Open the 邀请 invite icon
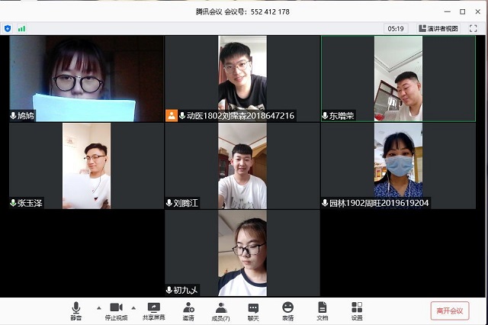 tap(188, 311)
